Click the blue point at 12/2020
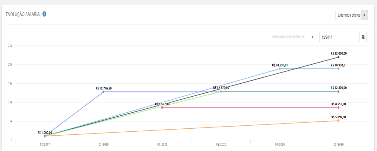This screenshot has width=377, height=151. tap(338, 69)
